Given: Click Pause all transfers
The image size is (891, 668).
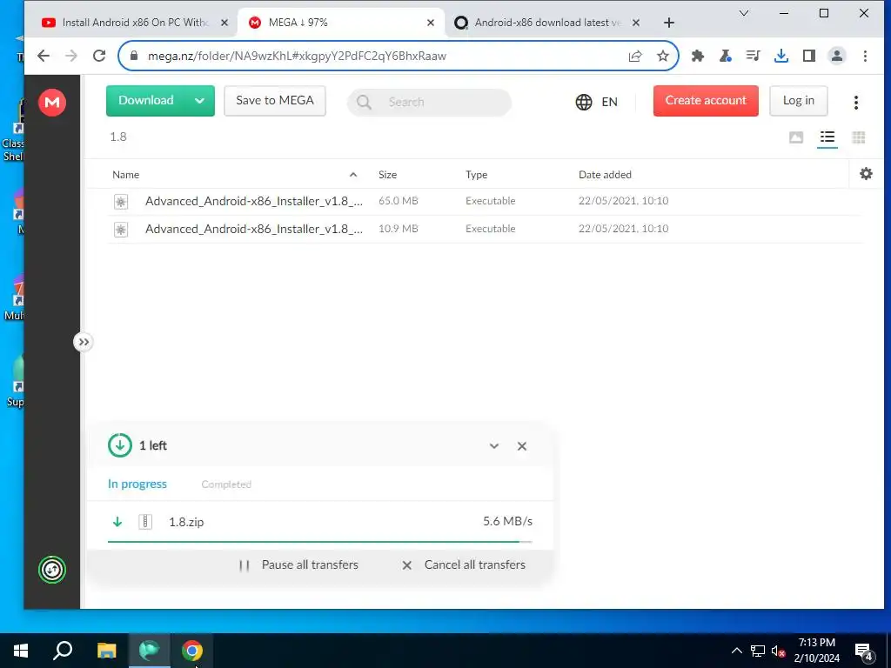Looking at the screenshot, I should coord(299,565).
